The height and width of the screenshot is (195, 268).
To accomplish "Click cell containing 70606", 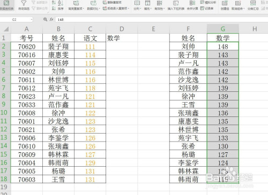I will [x=27, y=138].
